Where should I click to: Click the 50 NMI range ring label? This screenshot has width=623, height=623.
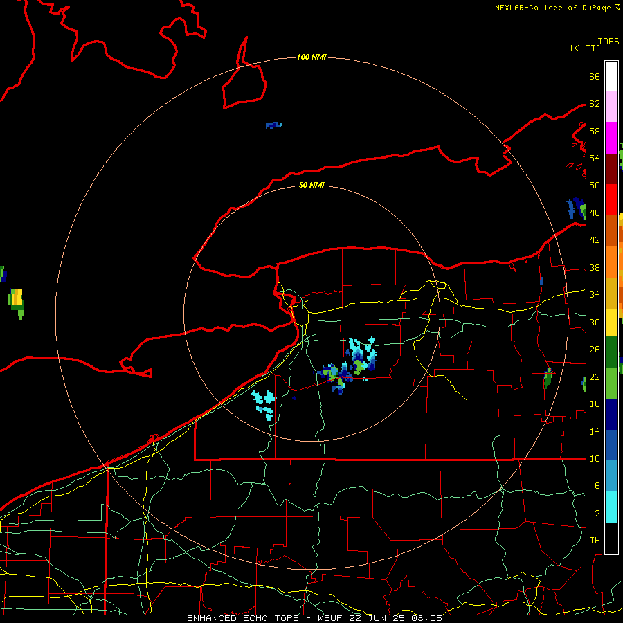(311, 185)
